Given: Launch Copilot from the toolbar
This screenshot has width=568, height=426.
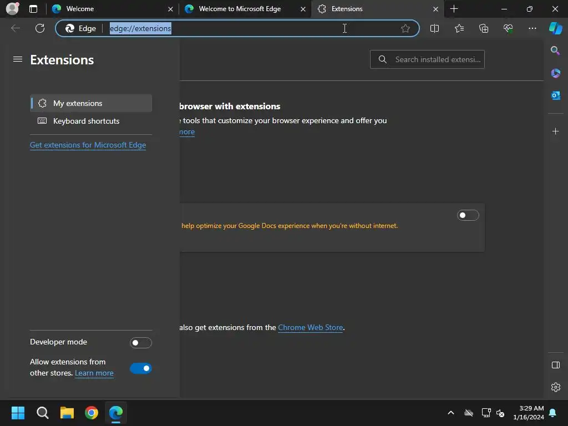Looking at the screenshot, I should tap(555, 28).
